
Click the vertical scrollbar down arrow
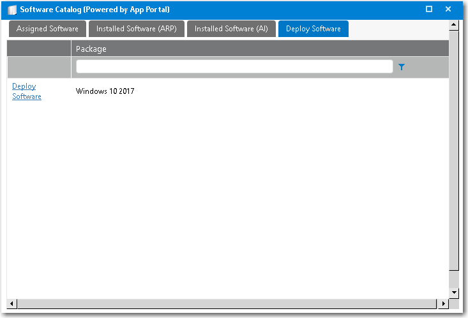pos(454,292)
